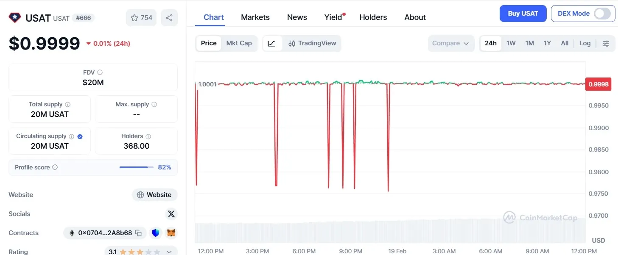Image resolution: width=618 pixels, height=255 pixels.
Task: Enable Log scale on the chart
Action: coord(585,43)
